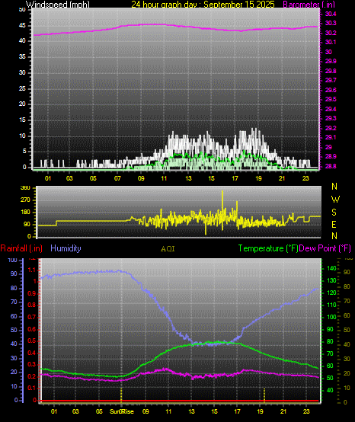355x422 pixels.
Task: Click the sunset dashed marker near hour 19
Action: pyautogui.click(x=264, y=395)
